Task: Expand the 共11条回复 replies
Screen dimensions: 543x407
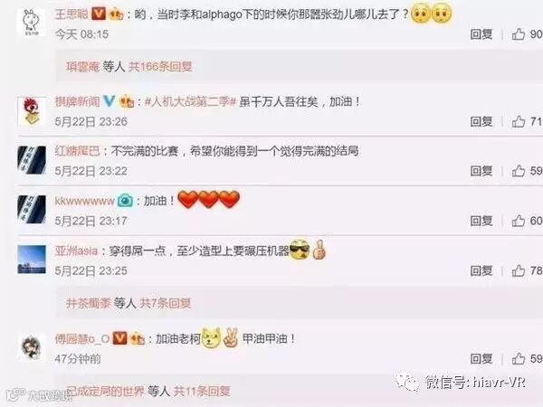Action: coord(202,392)
